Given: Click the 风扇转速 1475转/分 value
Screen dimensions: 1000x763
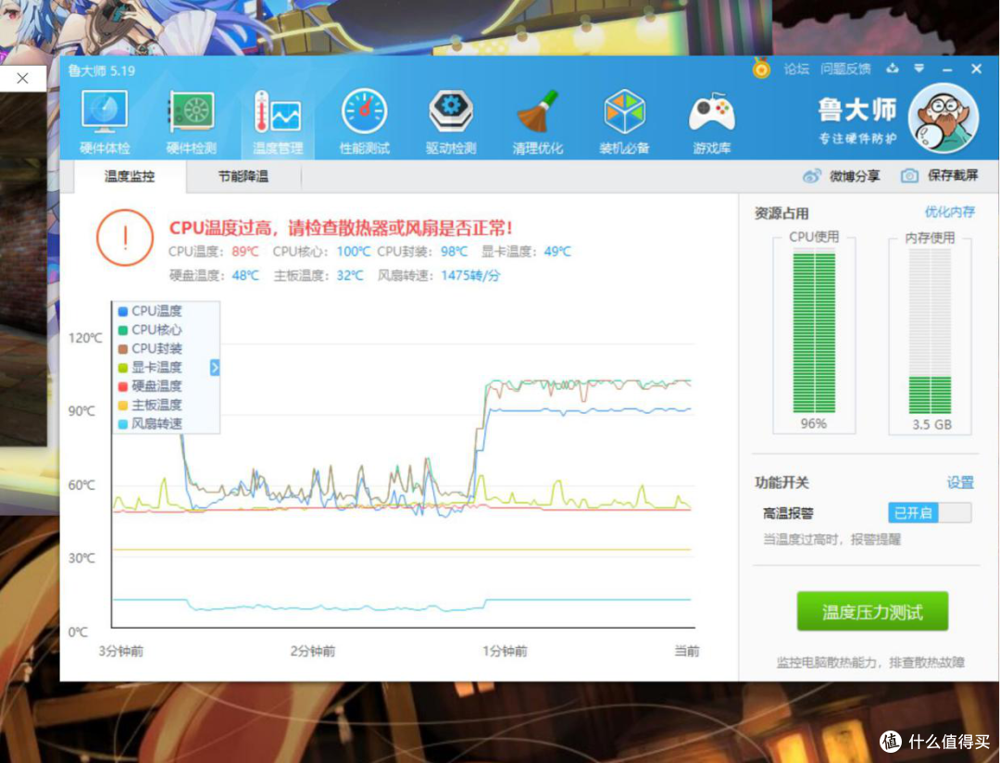Looking at the screenshot, I should [470, 276].
